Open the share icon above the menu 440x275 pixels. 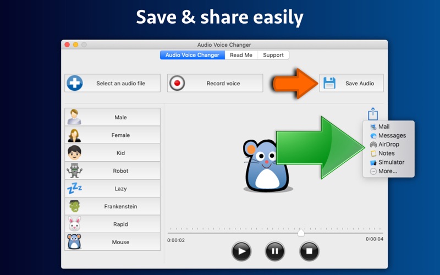(x=373, y=114)
